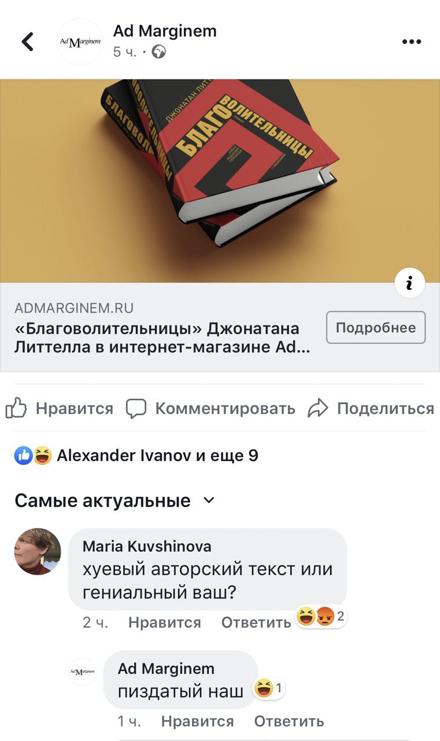This screenshot has width=440, height=741.
Task: Tap the thumbs-up Нравится icon under the post
Action: pyautogui.click(x=16, y=409)
